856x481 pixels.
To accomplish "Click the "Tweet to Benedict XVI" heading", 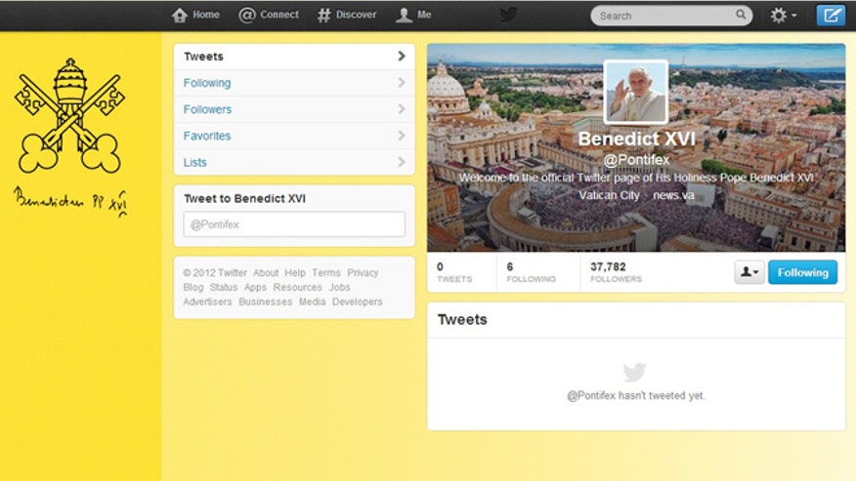I will pyautogui.click(x=244, y=198).
